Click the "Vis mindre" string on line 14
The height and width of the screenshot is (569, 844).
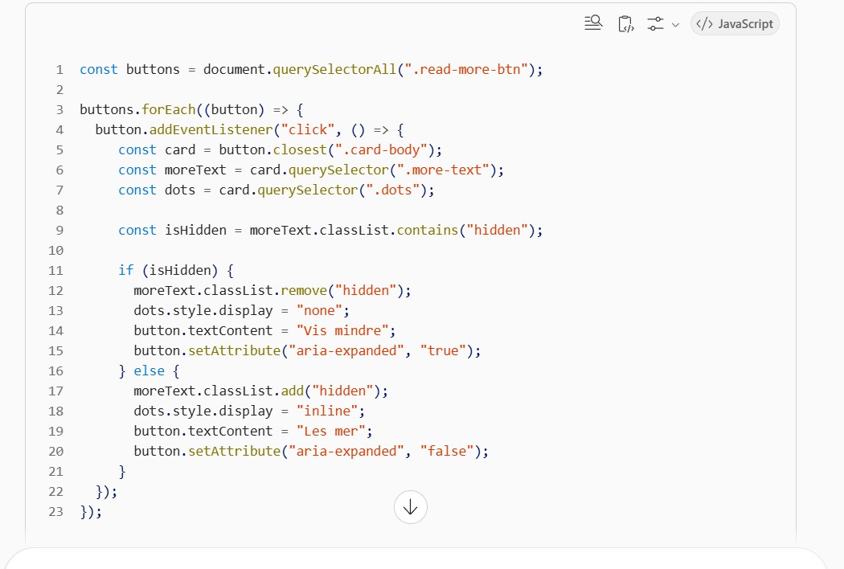coord(342,330)
